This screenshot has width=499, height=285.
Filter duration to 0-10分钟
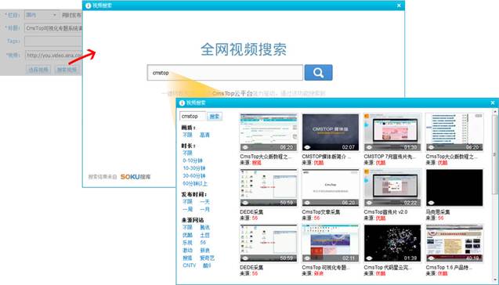pos(193,161)
